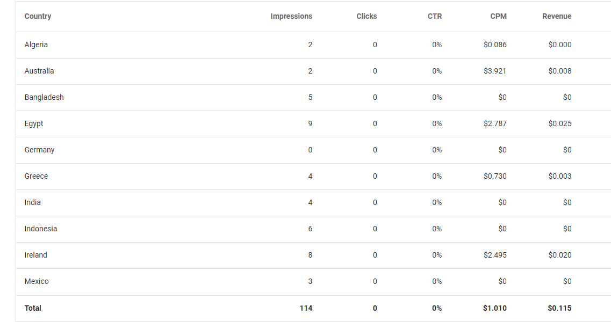Sort by Impressions column header
Image resolution: width=611 pixels, height=322 pixels.
pyautogui.click(x=291, y=16)
